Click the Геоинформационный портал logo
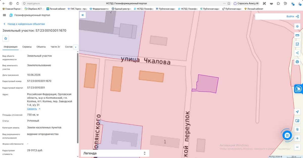The image size is (303, 158). (30, 15)
